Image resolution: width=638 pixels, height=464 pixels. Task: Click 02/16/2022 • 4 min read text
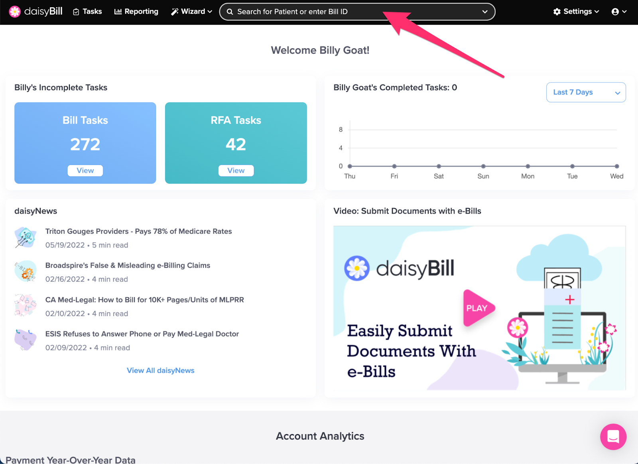click(x=87, y=279)
